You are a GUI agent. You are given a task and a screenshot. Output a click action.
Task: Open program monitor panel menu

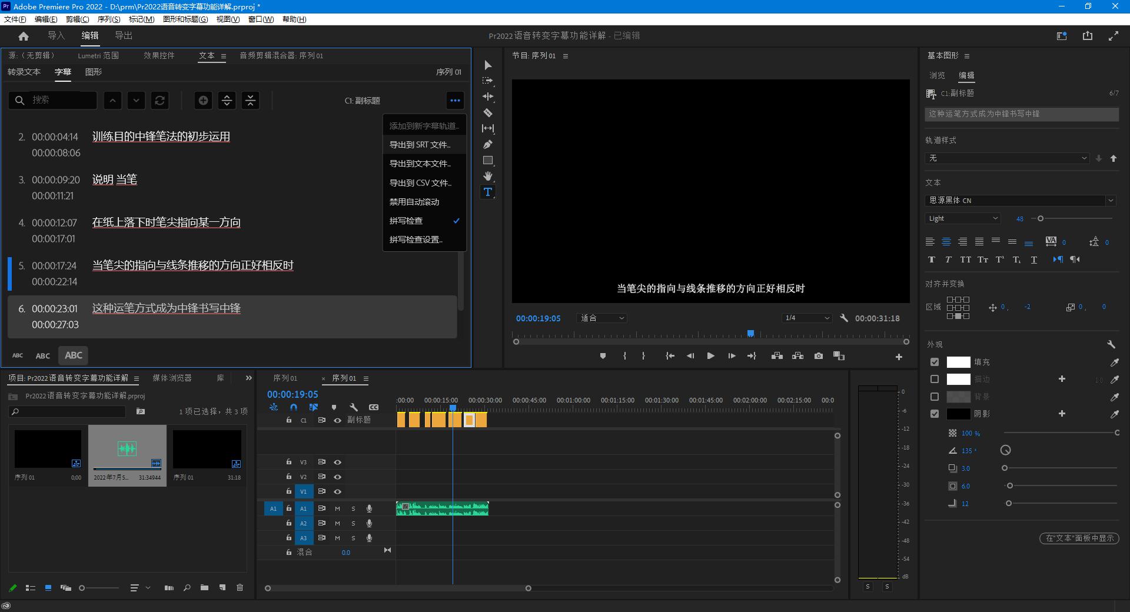[566, 56]
